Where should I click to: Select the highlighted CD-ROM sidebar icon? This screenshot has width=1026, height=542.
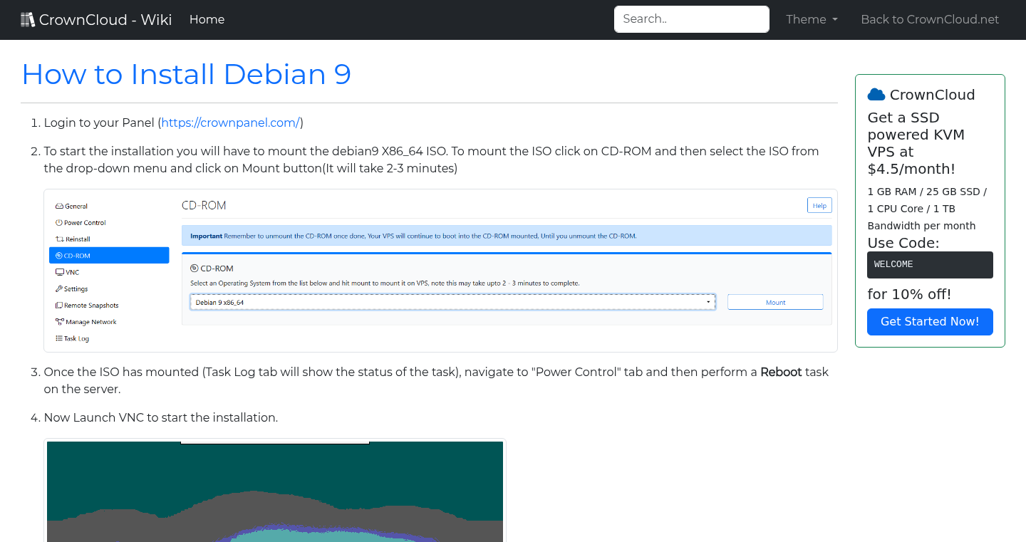[60, 255]
